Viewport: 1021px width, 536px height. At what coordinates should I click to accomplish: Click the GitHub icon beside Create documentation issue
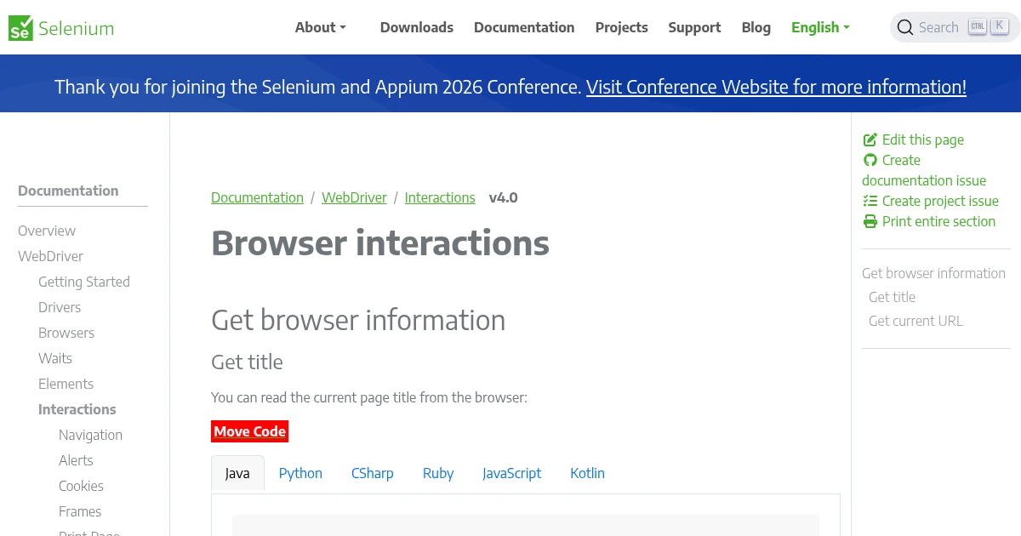point(870,160)
